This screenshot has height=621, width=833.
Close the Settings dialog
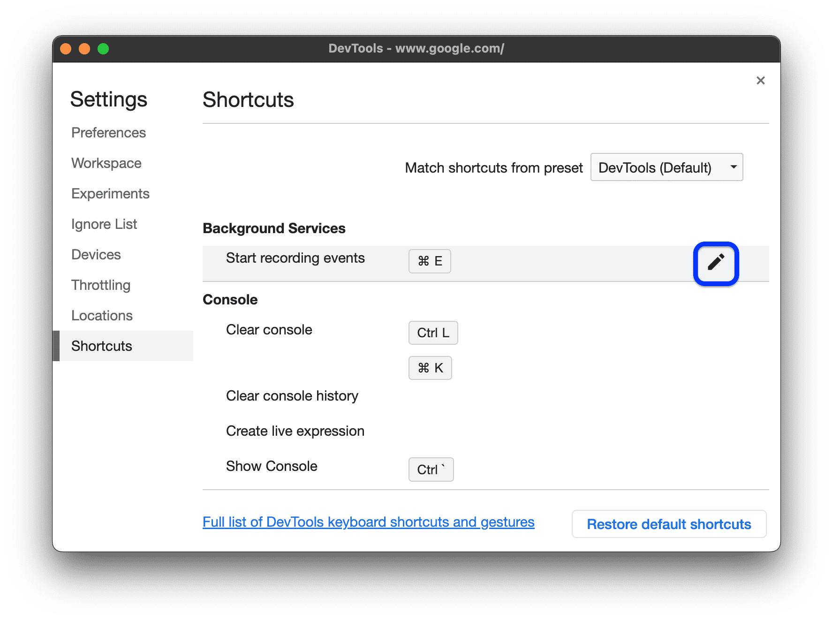[760, 80]
